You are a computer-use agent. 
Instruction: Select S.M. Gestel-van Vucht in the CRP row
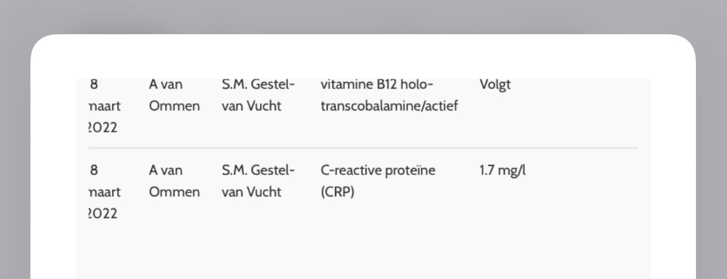(x=258, y=181)
